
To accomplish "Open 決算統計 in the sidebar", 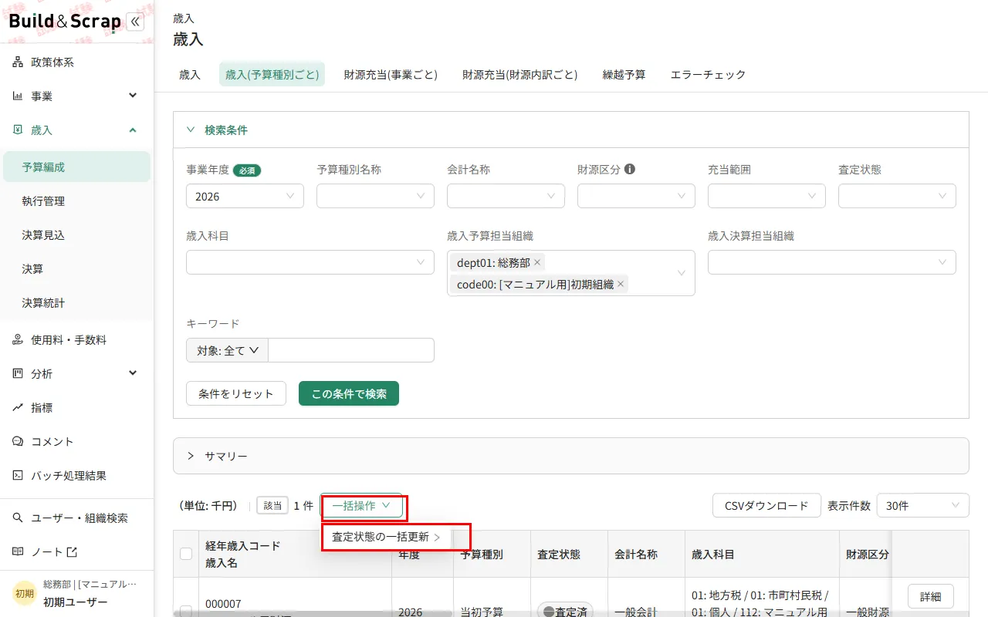I will tap(76, 303).
